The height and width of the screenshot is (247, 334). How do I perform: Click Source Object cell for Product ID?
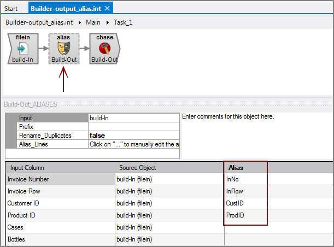[169, 215]
